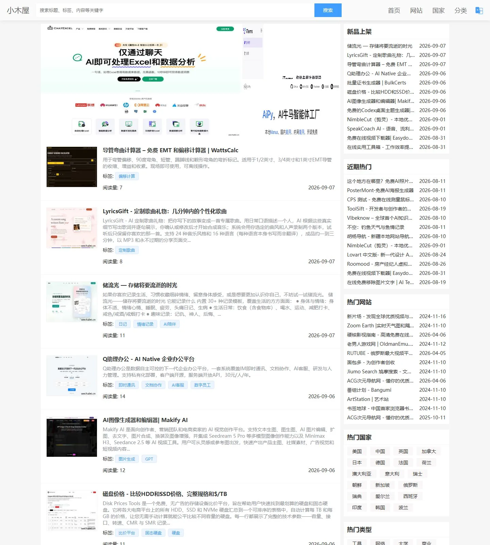The height and width of the screenshot is (545, 490).
Task: Select the 即时通讯 tag
Action: tap(127, 385)
